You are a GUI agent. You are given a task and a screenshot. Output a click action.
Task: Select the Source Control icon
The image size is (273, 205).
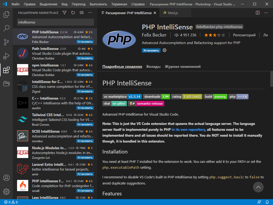[x=6, y=42]
